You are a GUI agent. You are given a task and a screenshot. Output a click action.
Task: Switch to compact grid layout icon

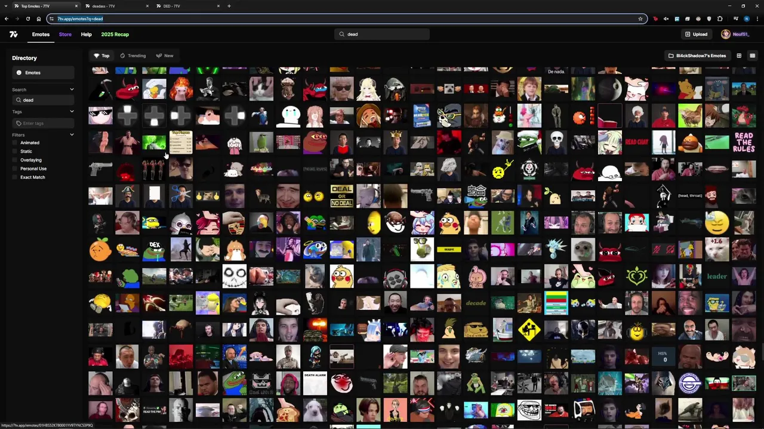753,56
